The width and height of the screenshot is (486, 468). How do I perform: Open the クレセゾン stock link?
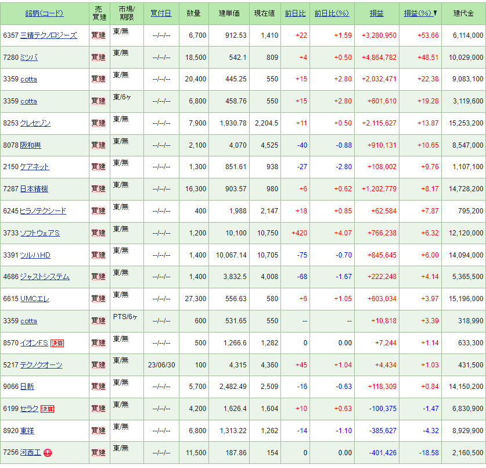pos(35,123)
